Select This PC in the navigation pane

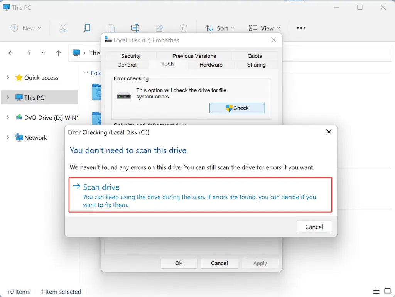pyautogui.click(x=40, y=97)
